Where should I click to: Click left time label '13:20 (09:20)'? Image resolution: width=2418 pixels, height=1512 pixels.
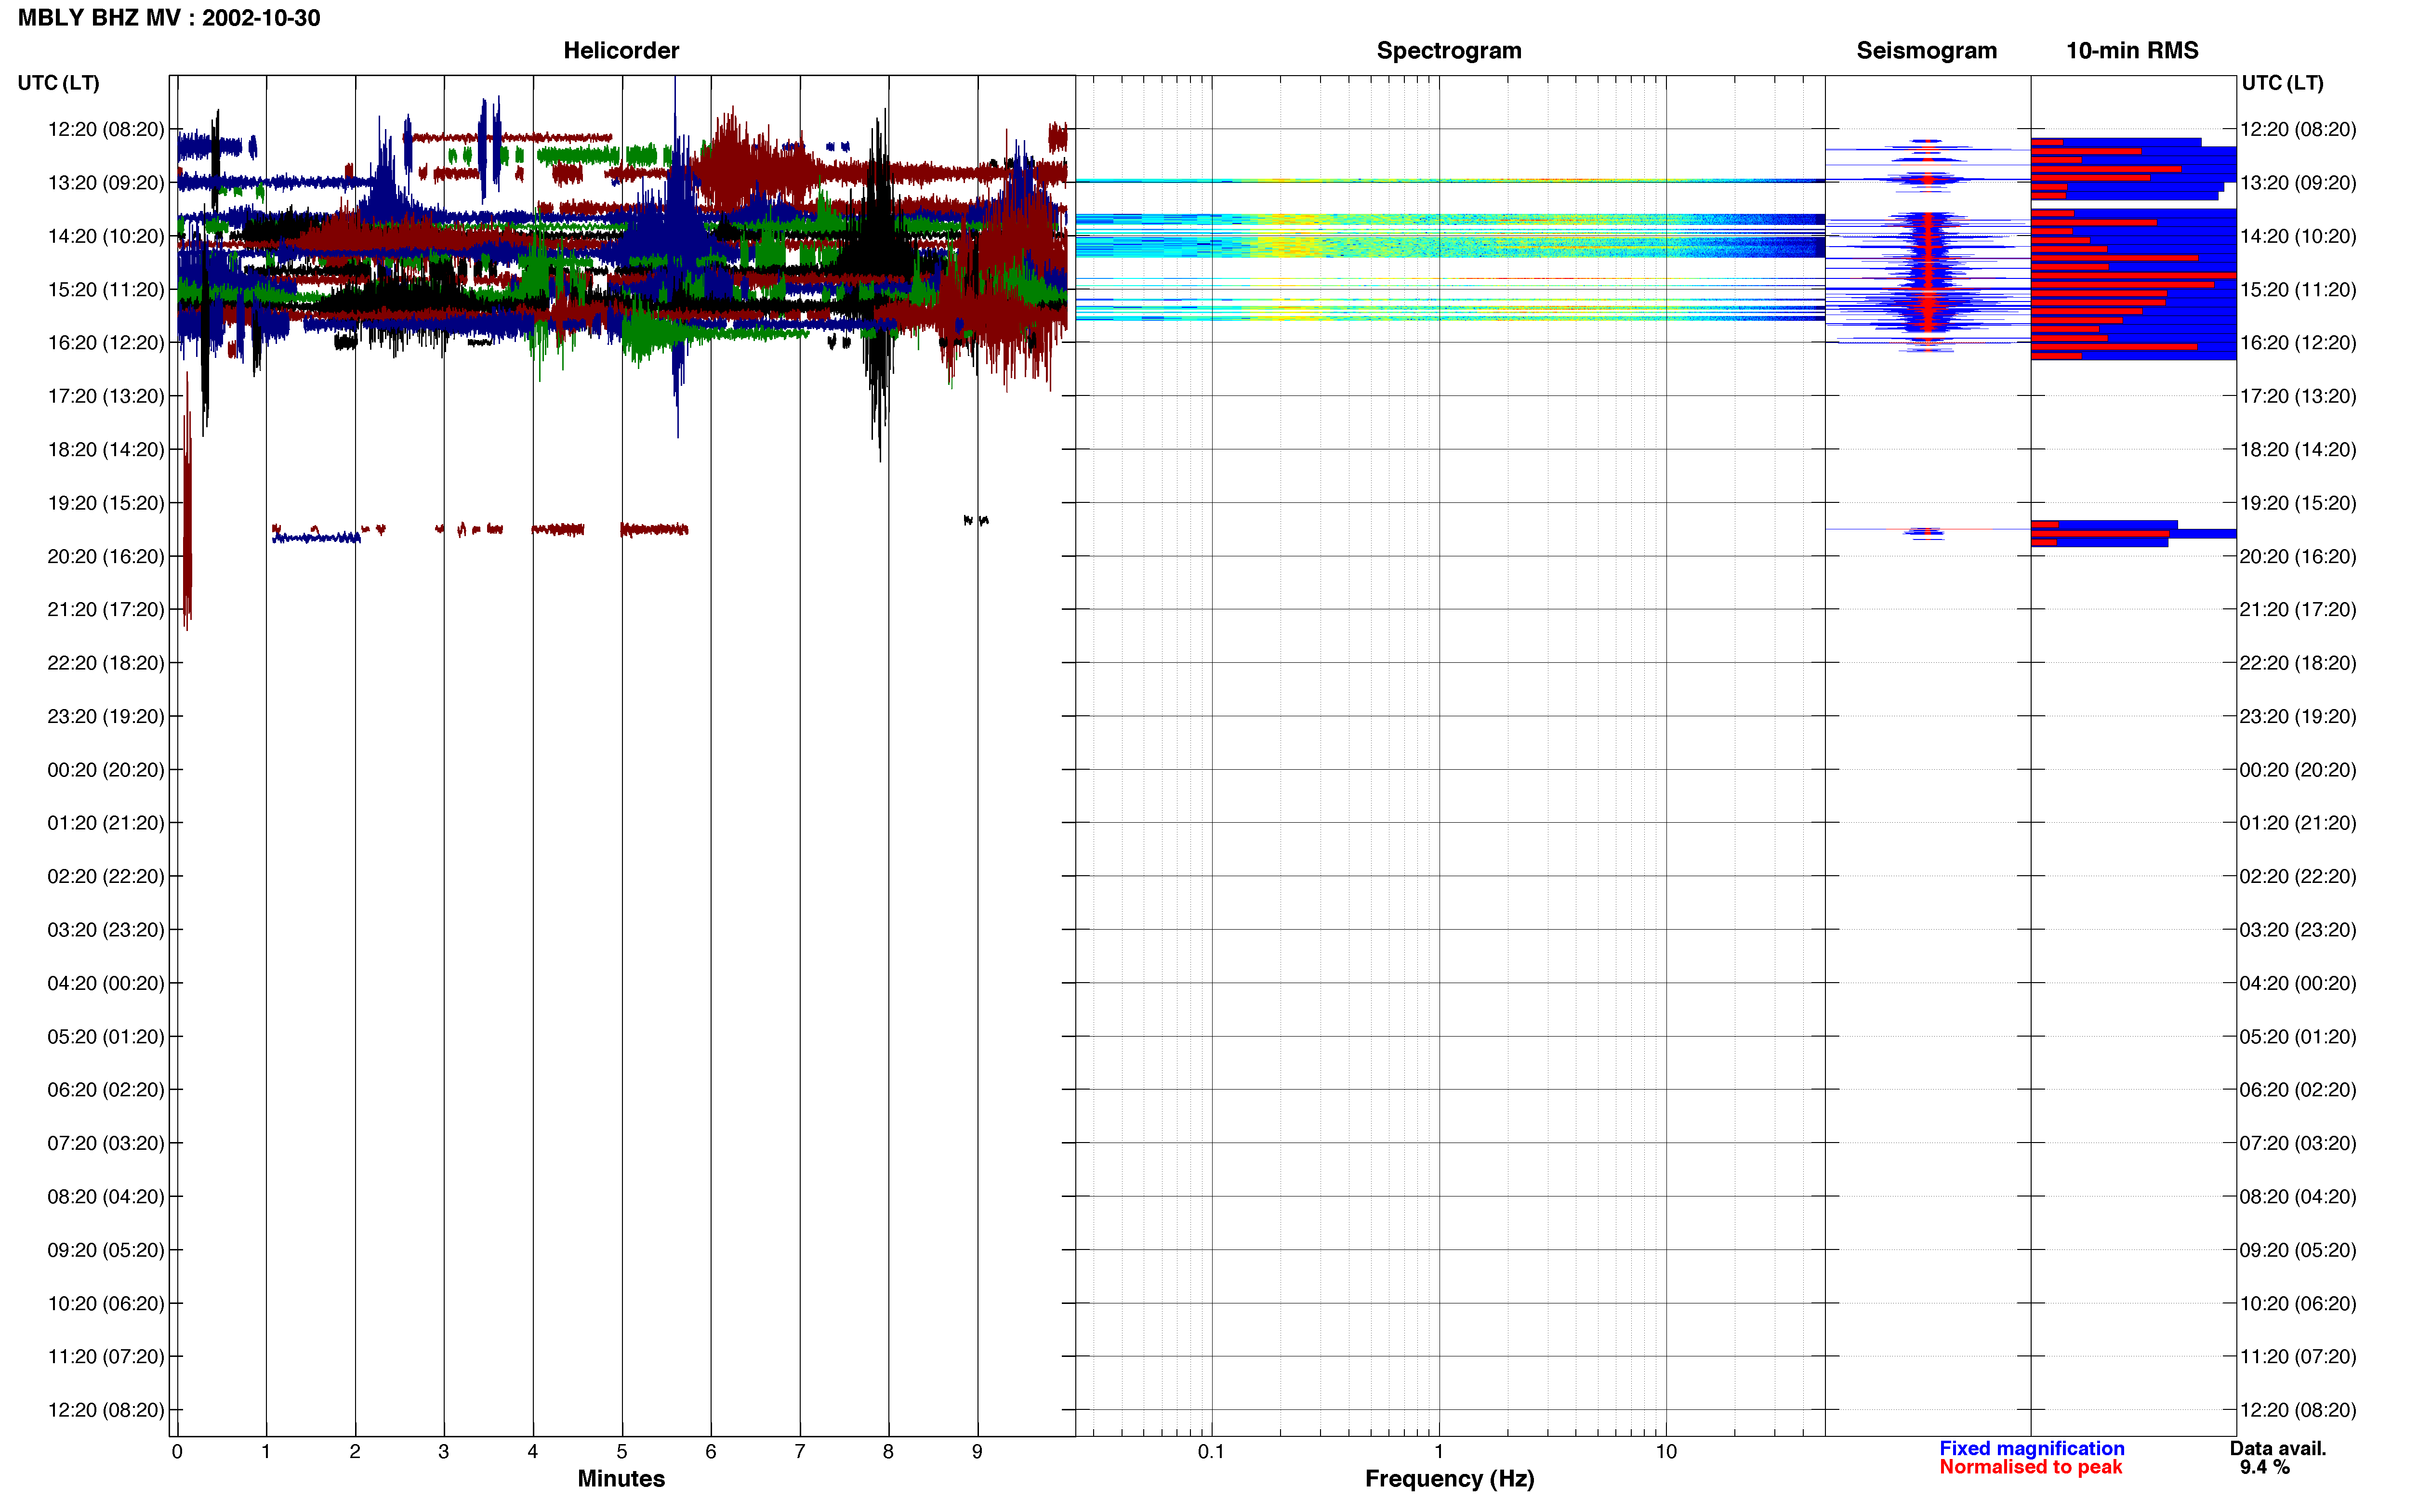point(106,183)
